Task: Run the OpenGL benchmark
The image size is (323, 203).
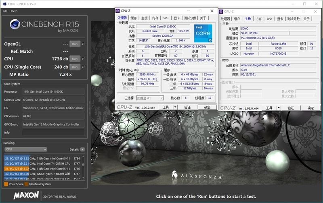Action: click(x=75, y=44)
